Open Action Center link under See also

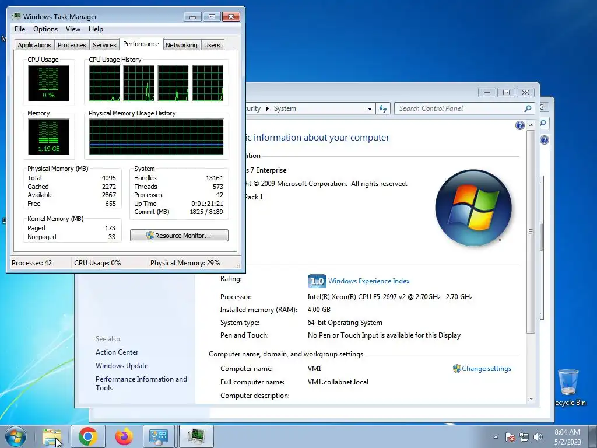pyautogui.click(x=117, y=352)
